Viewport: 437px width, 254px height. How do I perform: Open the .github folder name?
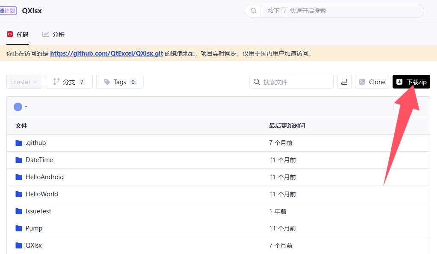[x=36, y=143]
